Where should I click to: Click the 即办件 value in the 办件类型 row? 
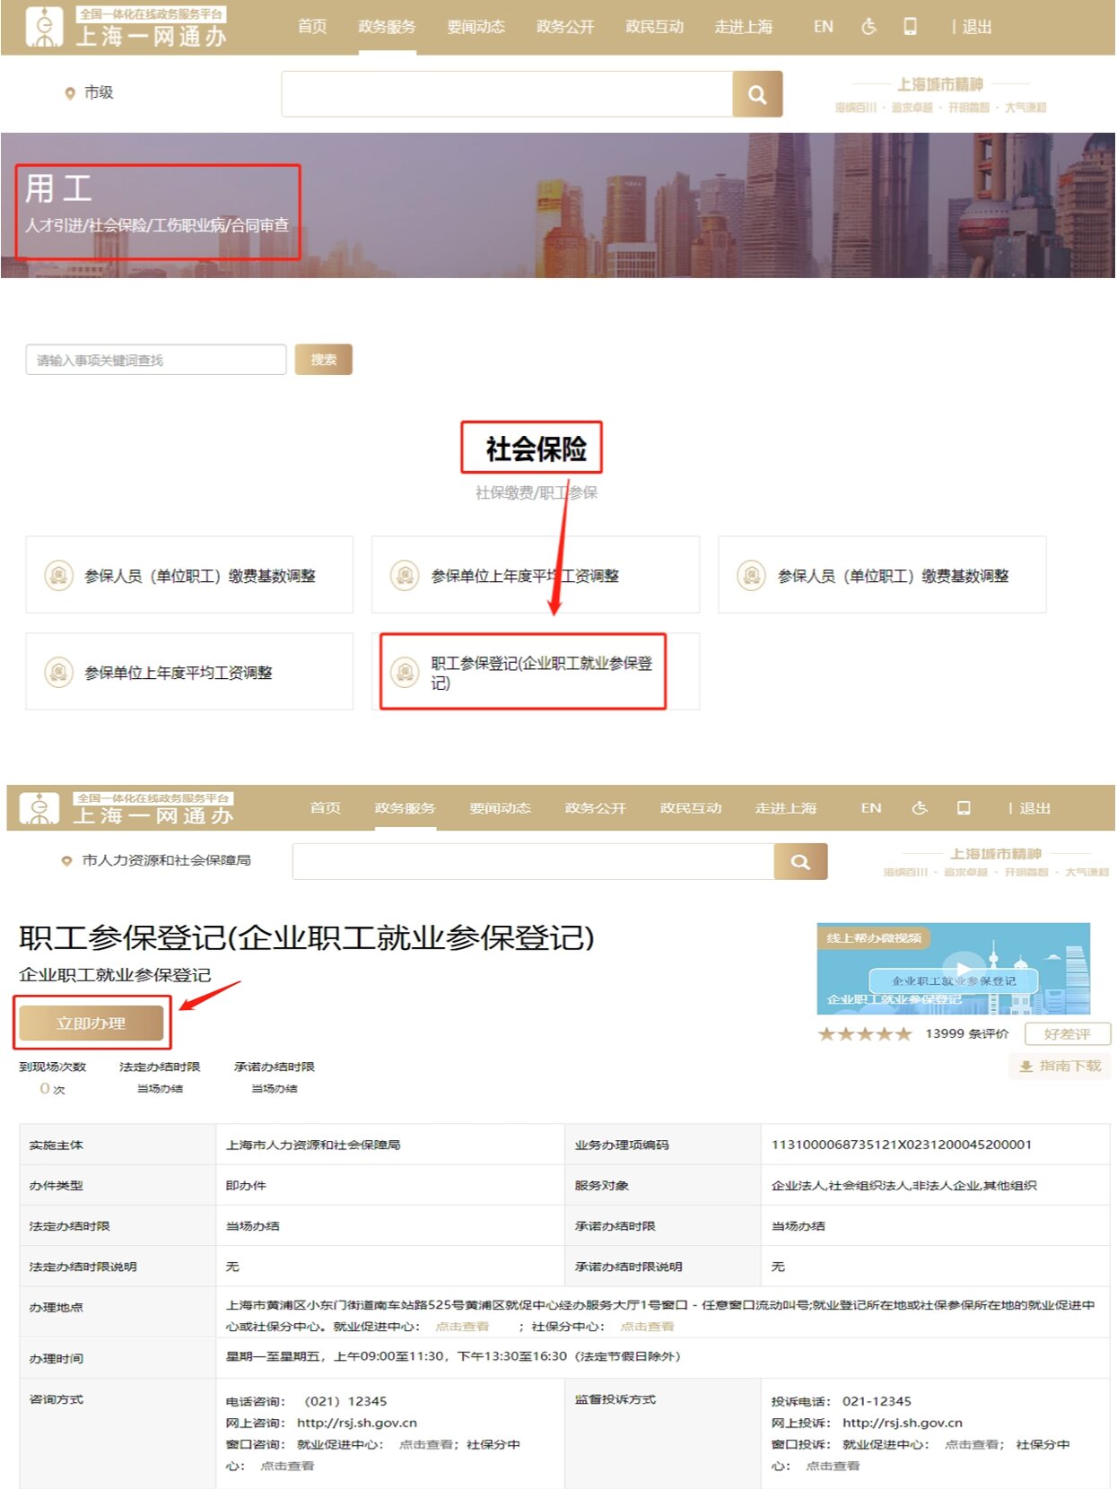[x=246, y=1185]
